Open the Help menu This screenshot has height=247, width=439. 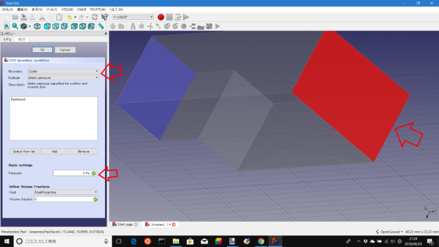[116, 10]
